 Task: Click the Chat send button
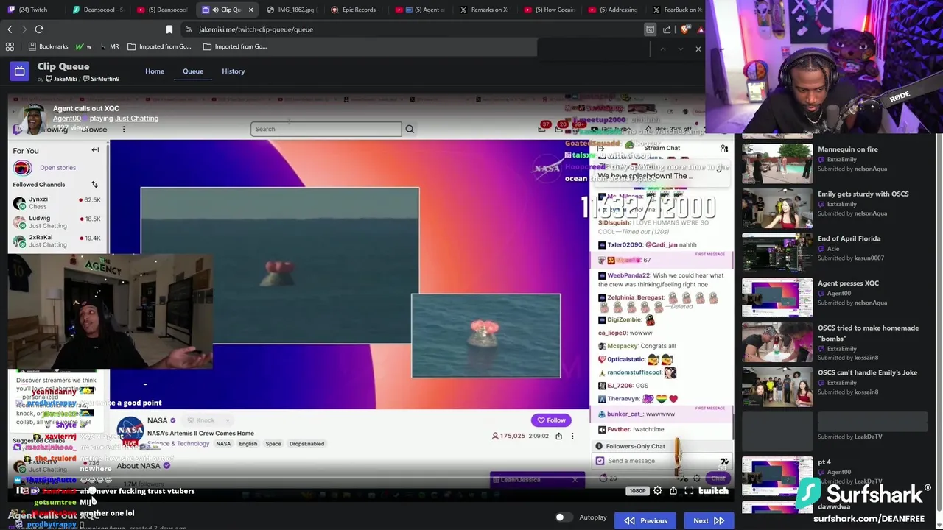(x=718, y=478)
